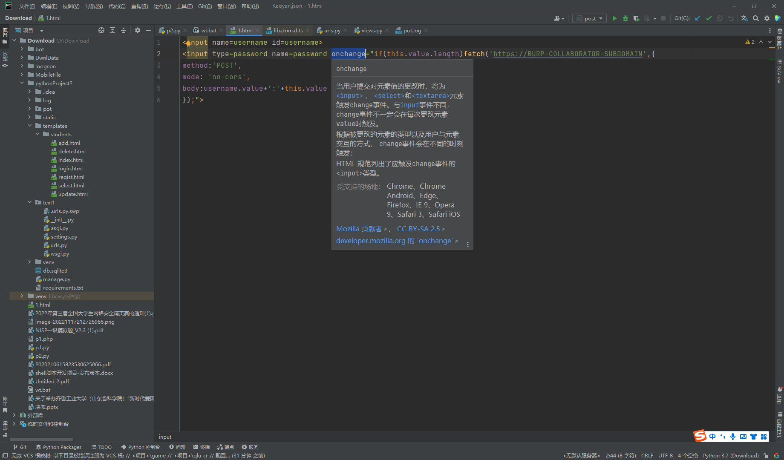The image size is (784, 460).
Task: Commit changes using the checkmark toolbar icon
Action: pyautogui.click(x=709, y=18)
